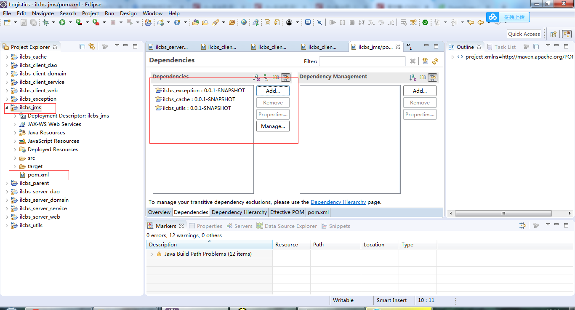
Task: Open the Project menu
Action: pyautogui.click(x=91, y=13)
